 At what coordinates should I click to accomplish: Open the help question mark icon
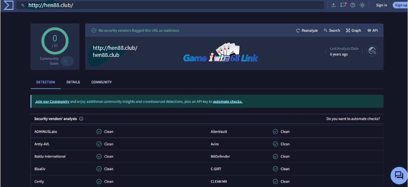pos(353,5)
